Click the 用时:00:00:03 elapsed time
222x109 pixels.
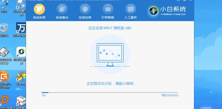(170, 95)
